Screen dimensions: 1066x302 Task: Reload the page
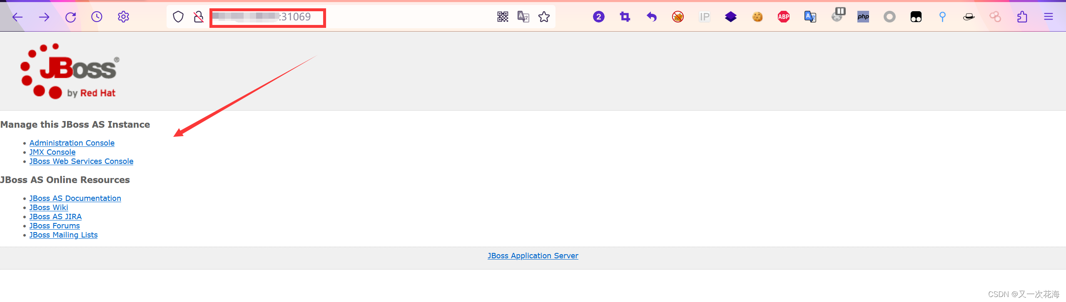pyautogui.click(x=70, y=17)
